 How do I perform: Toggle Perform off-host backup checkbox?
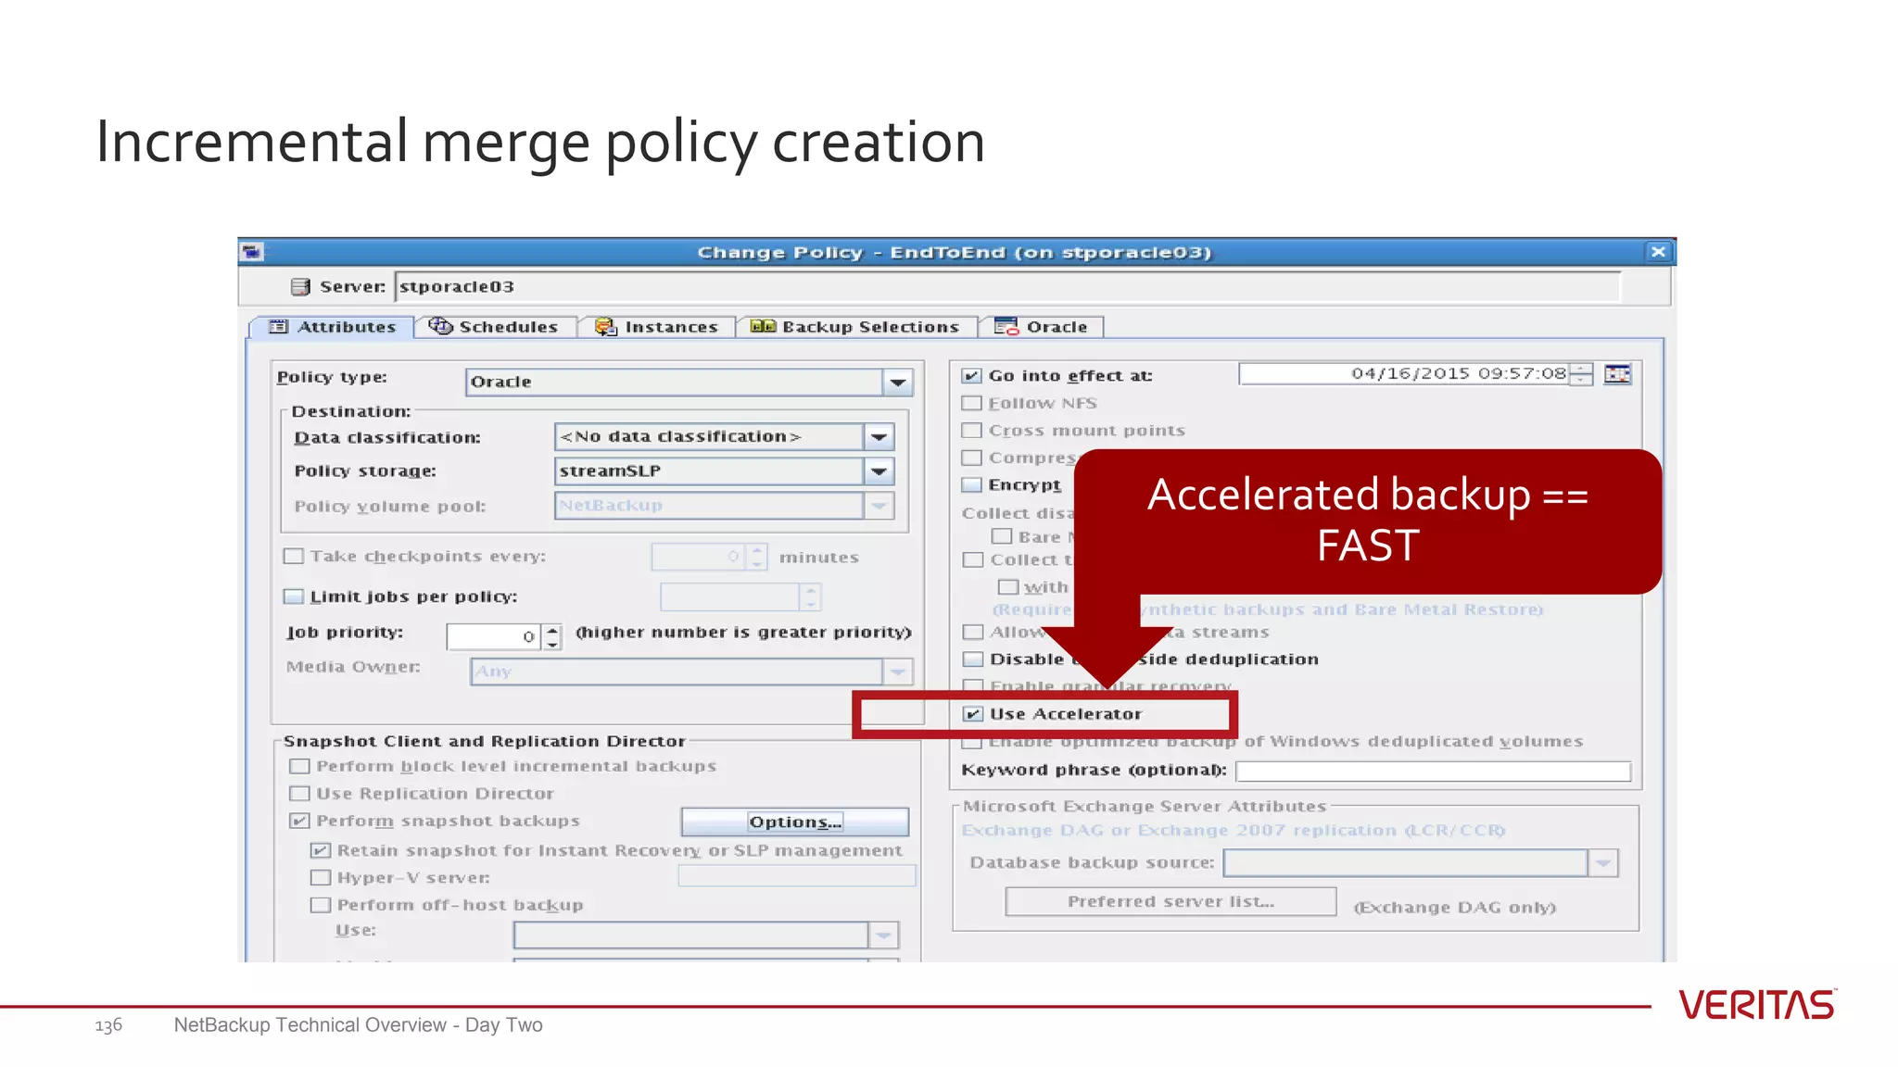coord(320,905)
